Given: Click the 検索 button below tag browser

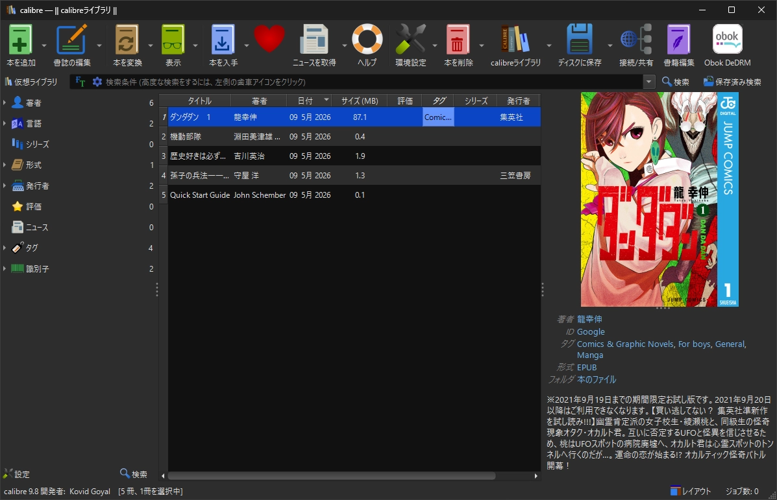Looking at the screenshot, I should coord(134,474).
